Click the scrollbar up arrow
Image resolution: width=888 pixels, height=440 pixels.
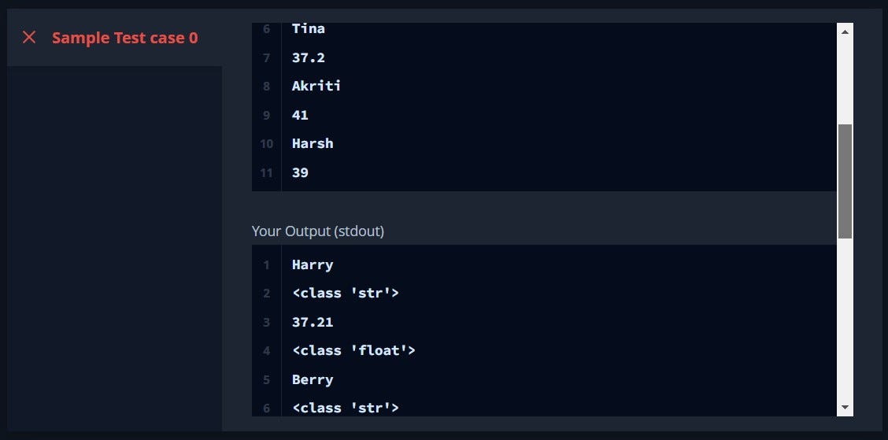coord(845,31)
